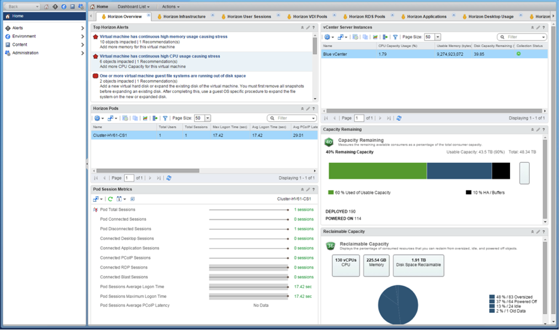Open the high memory usage alert link
This screenshot has height=330, width=559.
click(x=163, y=37)
